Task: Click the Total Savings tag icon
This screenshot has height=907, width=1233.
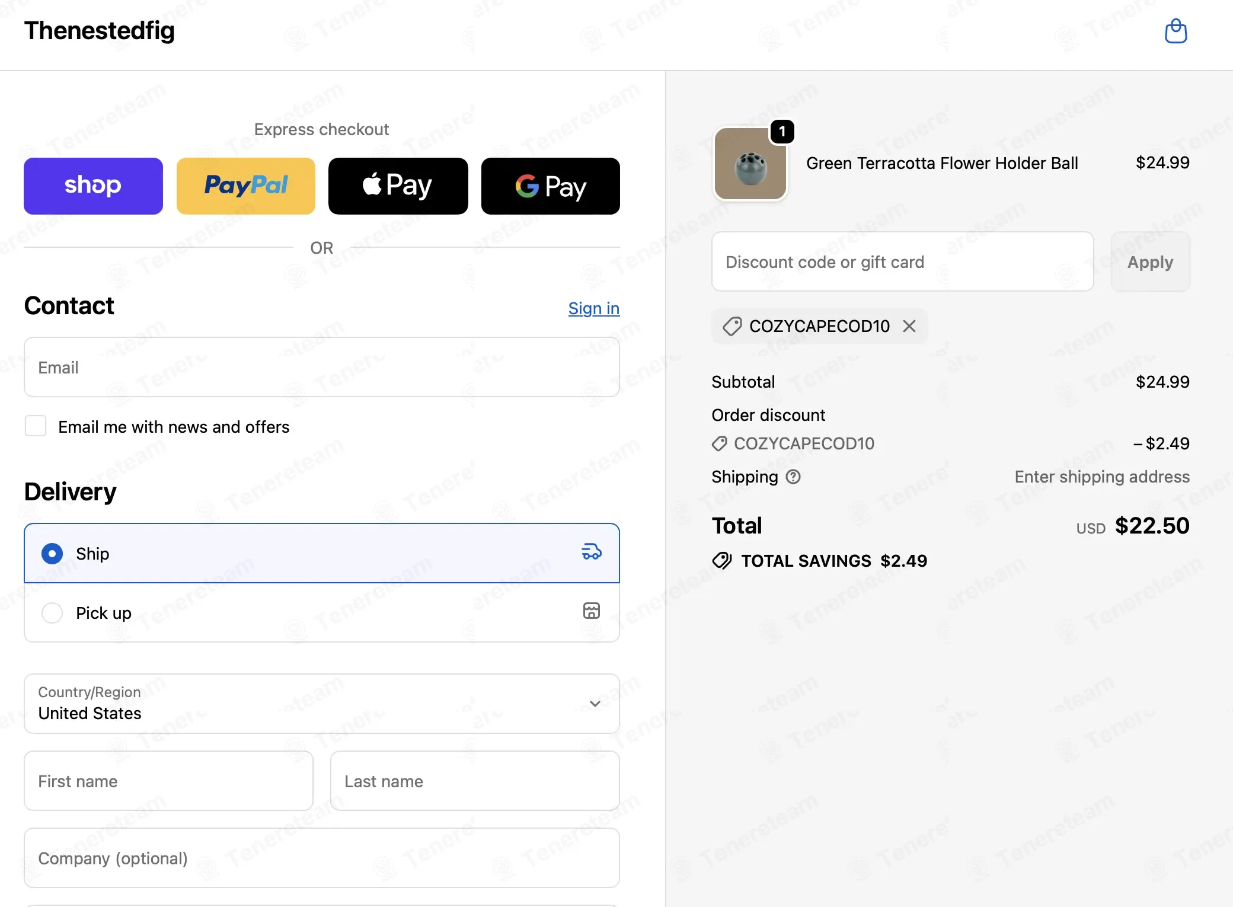Action: coord(722,561)
